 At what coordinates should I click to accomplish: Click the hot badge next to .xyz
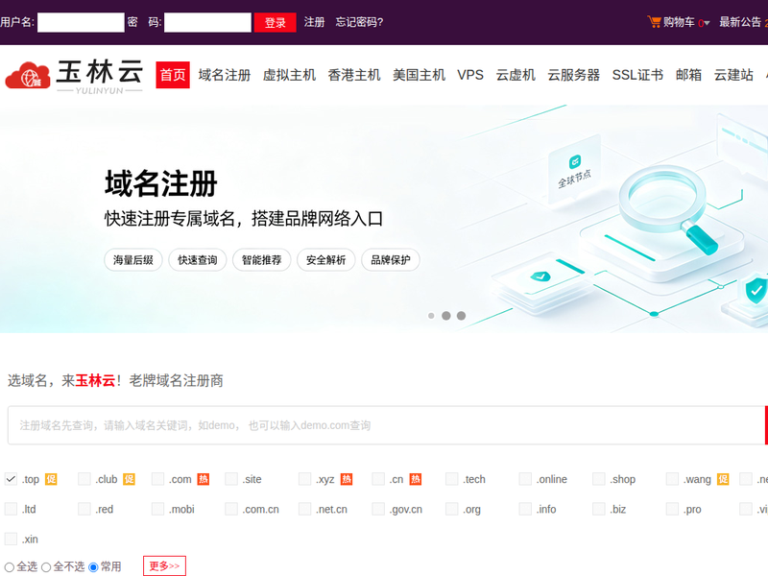347,479
